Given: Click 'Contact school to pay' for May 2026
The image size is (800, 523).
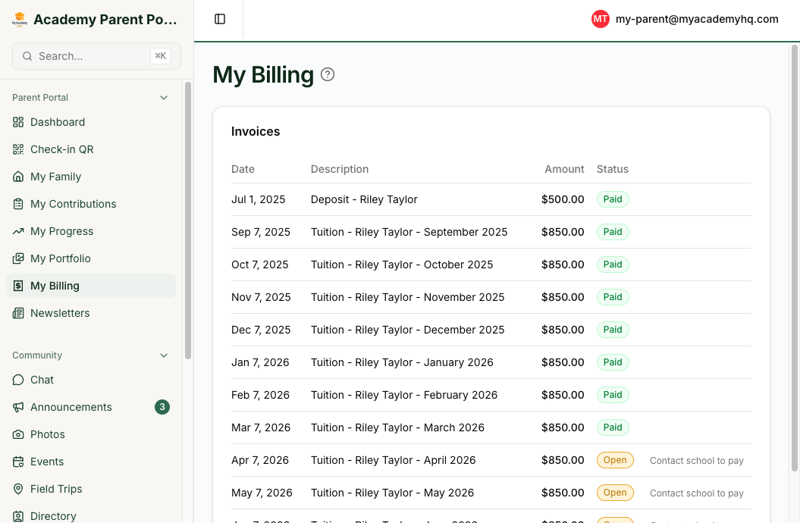Looking at the screenshot, I should tap(696, 493).
